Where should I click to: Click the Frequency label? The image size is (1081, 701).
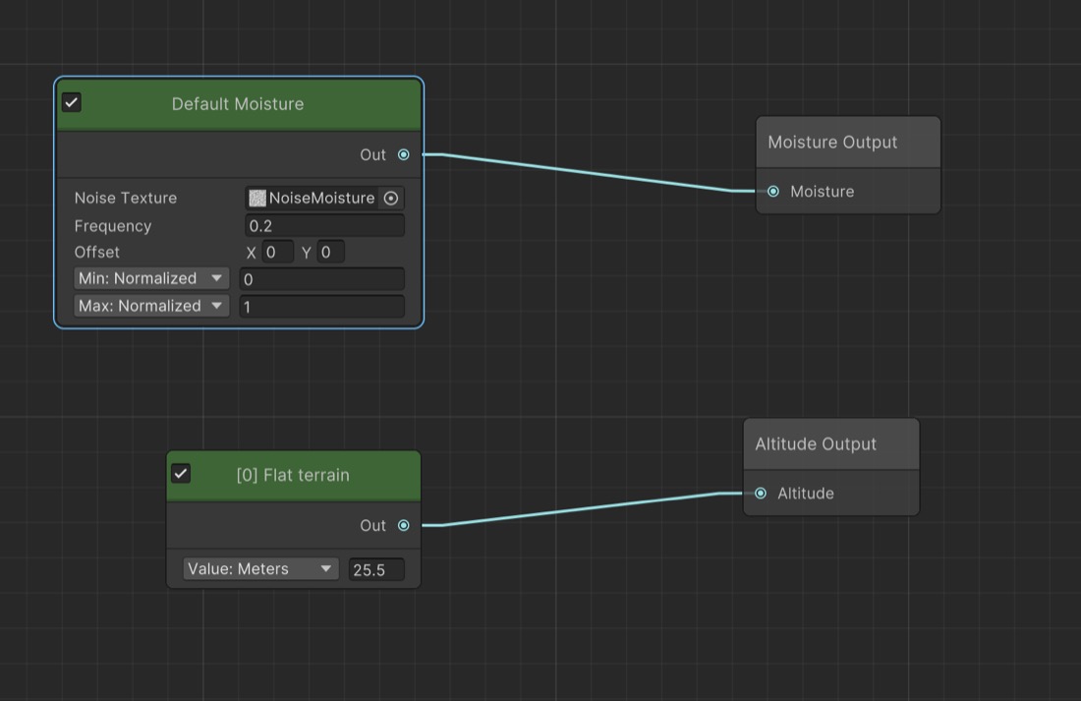point(113,225)
